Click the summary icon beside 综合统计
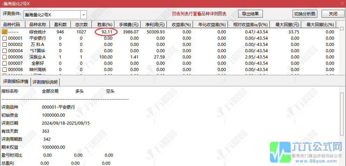The image size is (346, 166). [x=5, y=32]
